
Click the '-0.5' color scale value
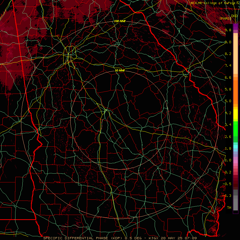click(227, 184)
